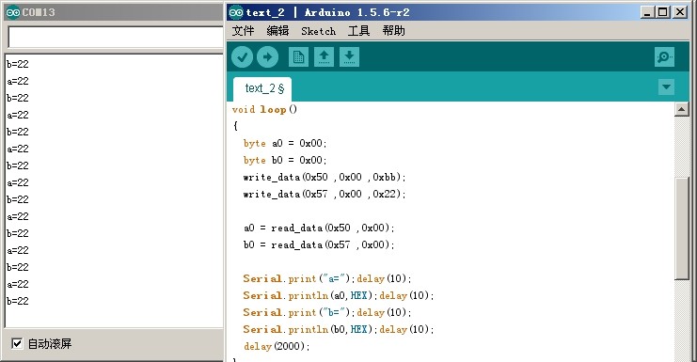Click write_data line with 0xbb
This screenshot has width=697, height=362.
[x=325, y=177]
